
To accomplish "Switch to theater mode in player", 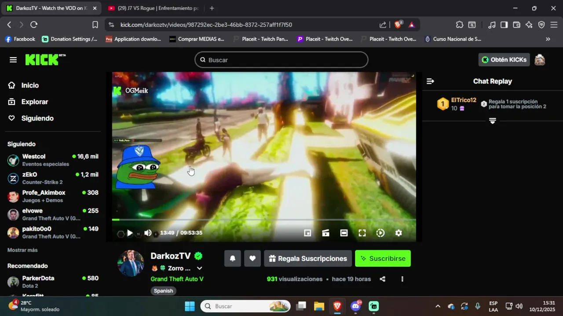I will point(344,233).
